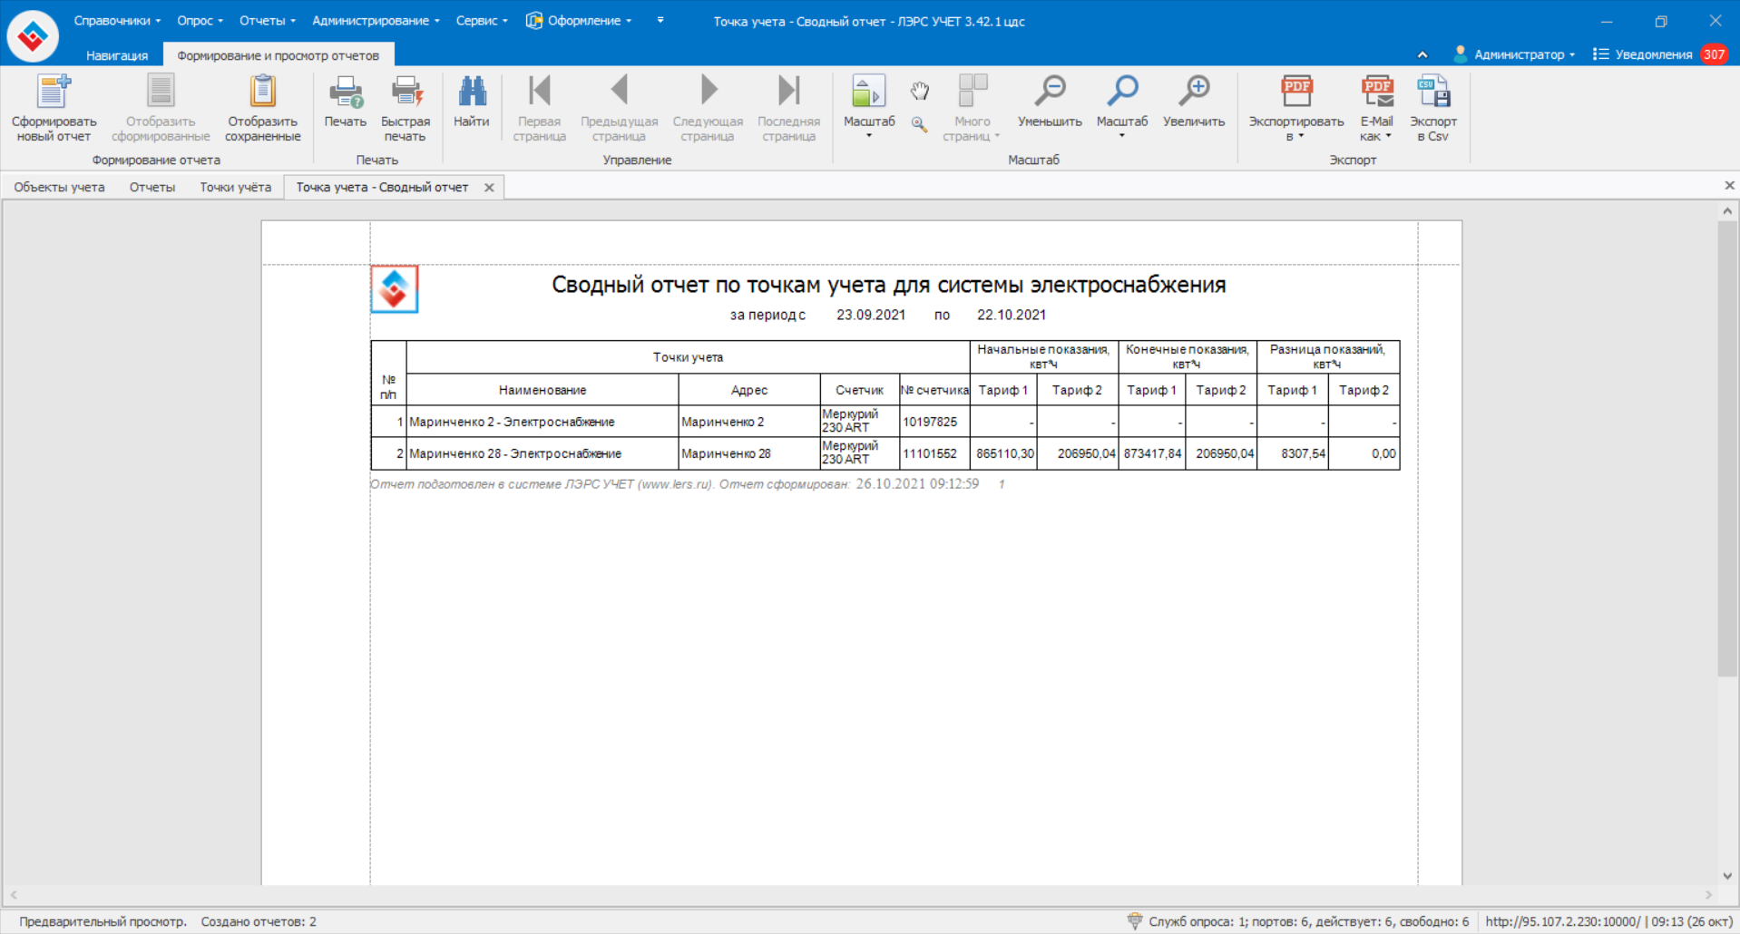Select the hand pan tool
Screen dimensions: 1740x934
(920, 90)
